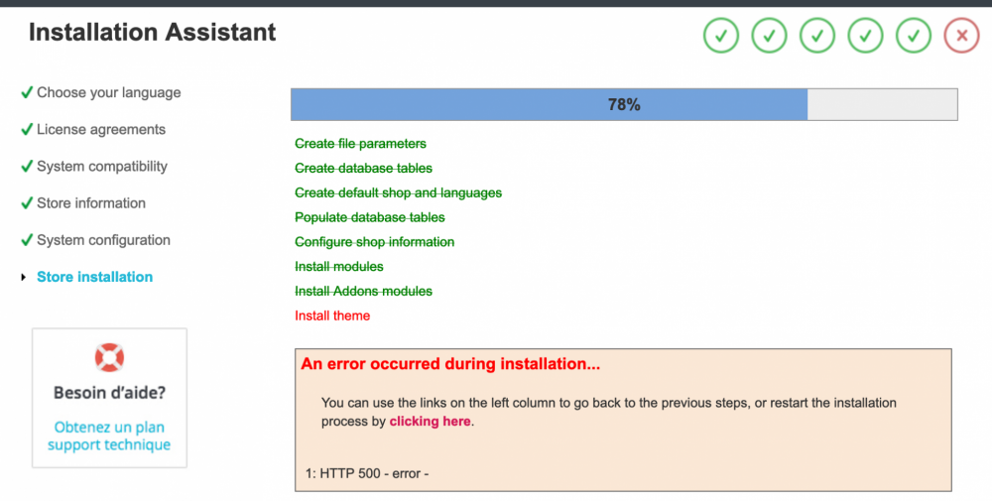Click the failed Install theme task

point(332,315)
